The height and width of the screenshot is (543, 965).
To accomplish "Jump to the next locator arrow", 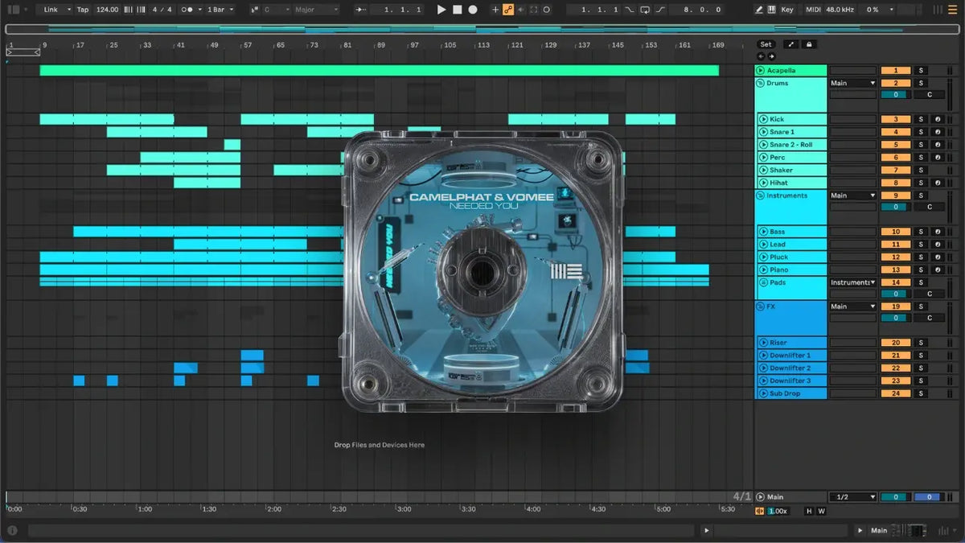I will pyautogui.click(x=772, y=56).
